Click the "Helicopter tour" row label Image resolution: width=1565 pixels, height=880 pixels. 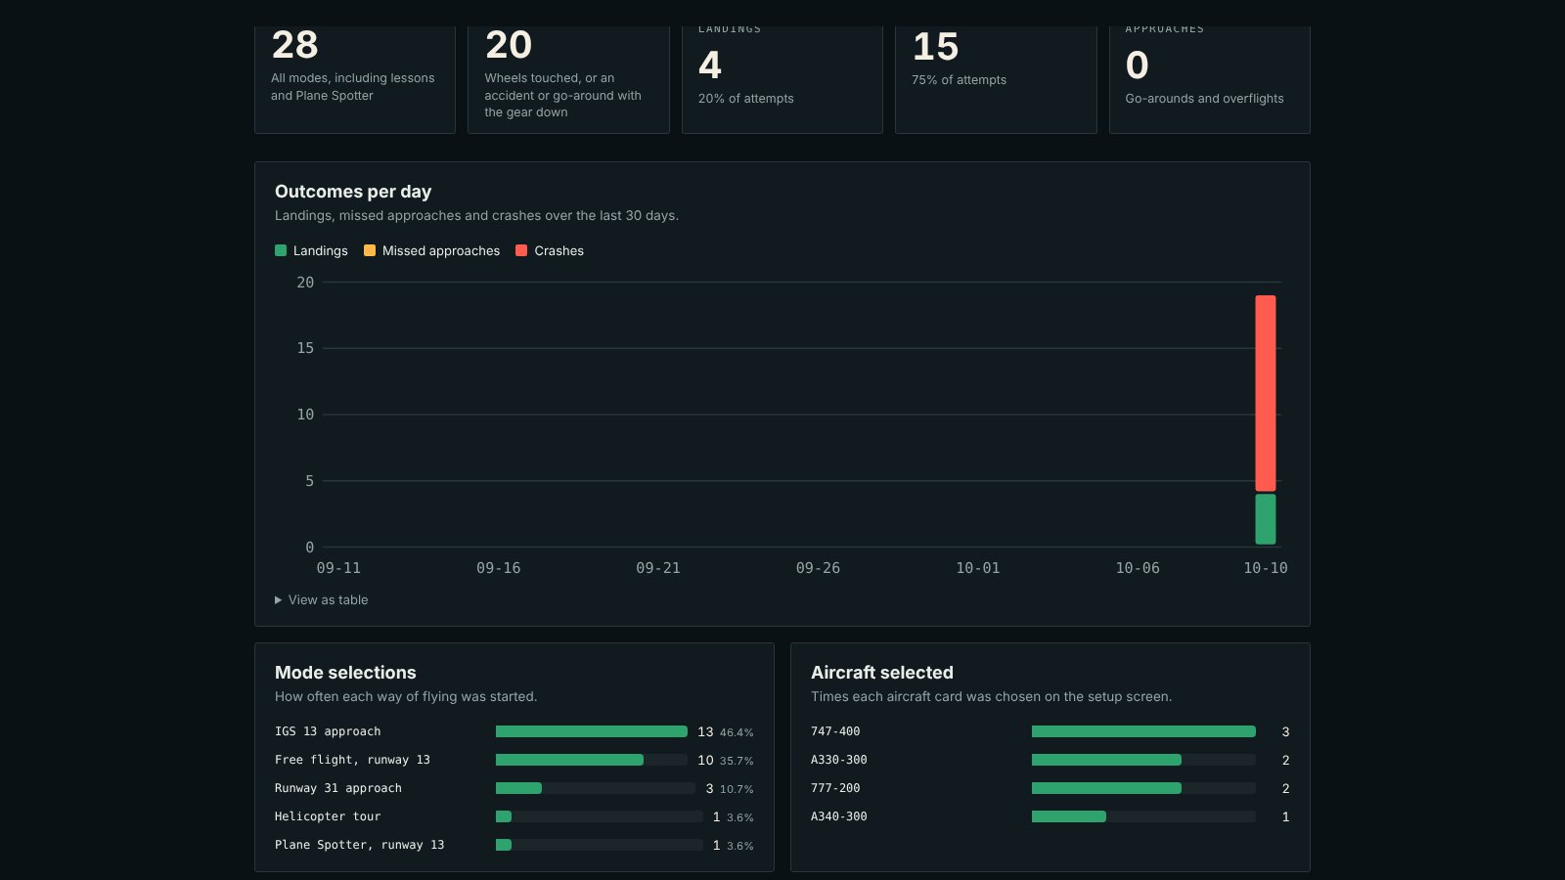(328, 816)
